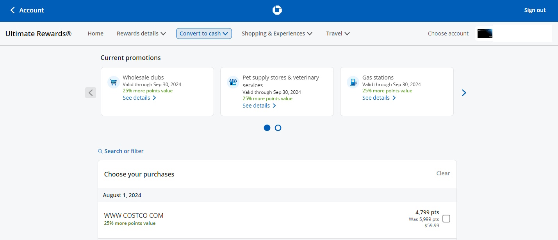Expand the Shopping & Experiences menu
The height and width of the screenshot is (240, 558).
277,34
